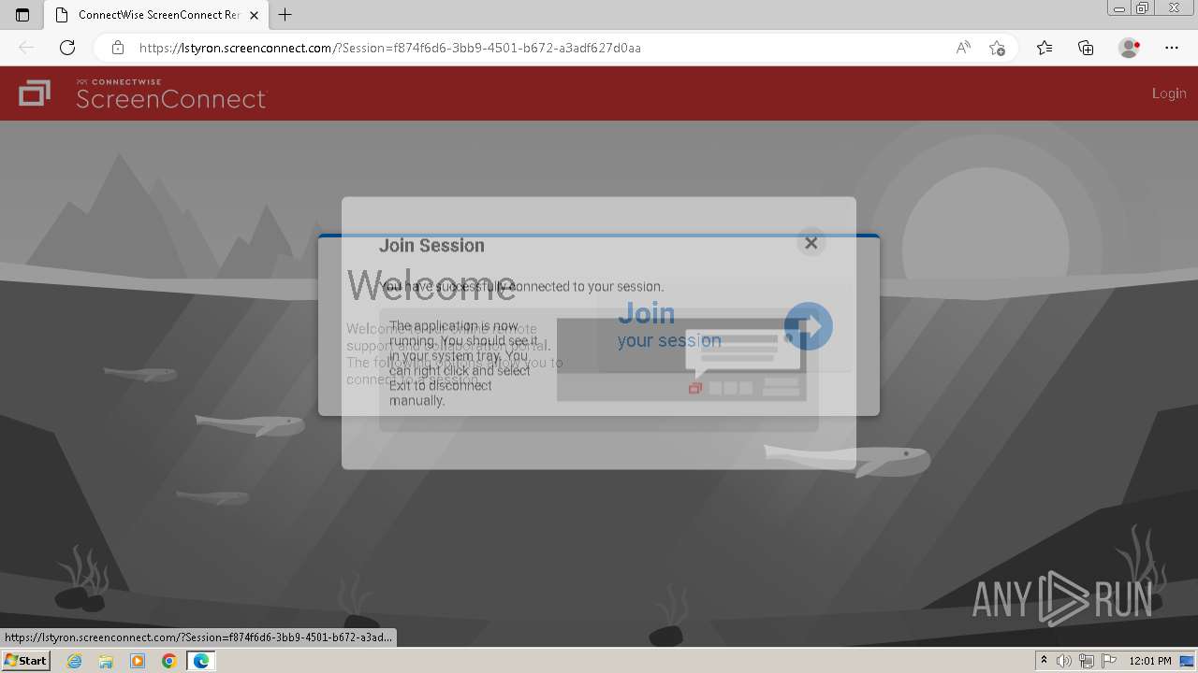Open the volume speaker tray icon
Image resolution: width=1198 pixels, height=673 pixels.
pos(1064,661)
